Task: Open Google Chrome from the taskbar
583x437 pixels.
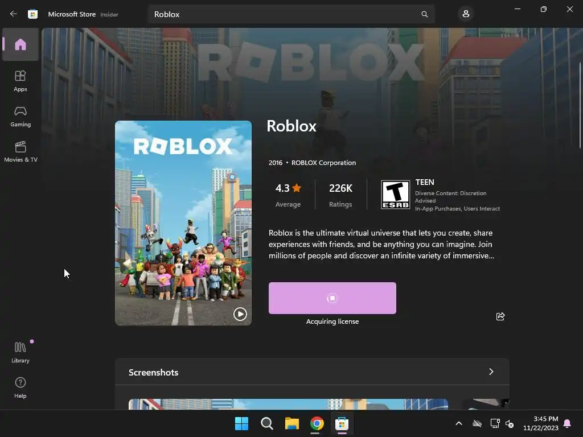Action: 317,423
